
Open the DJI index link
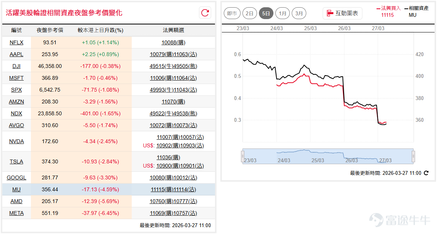[16, 66]
